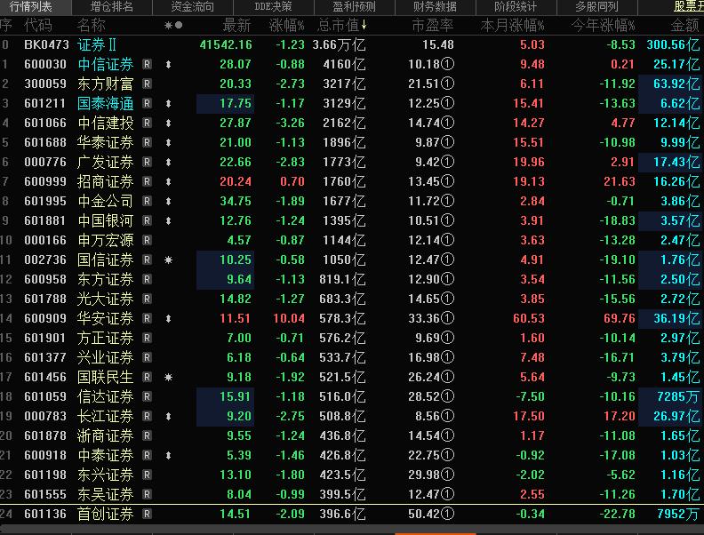Select the 招商证券 latest price 20.24
This screenshot has width=704, height=535.
pyautogui.click(x=236, y=181)
